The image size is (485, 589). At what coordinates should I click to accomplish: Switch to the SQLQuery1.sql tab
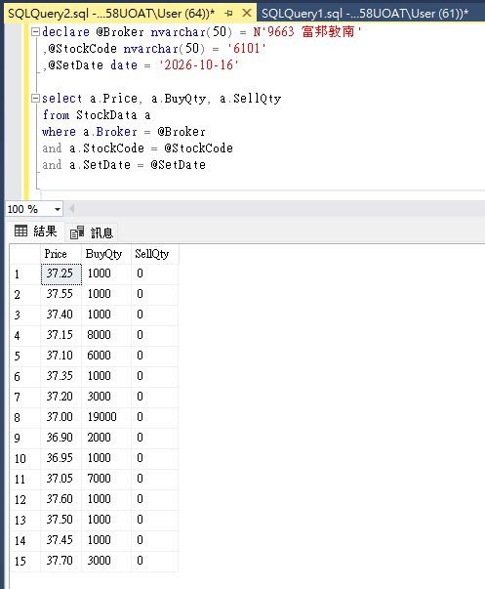click(365, 14)
